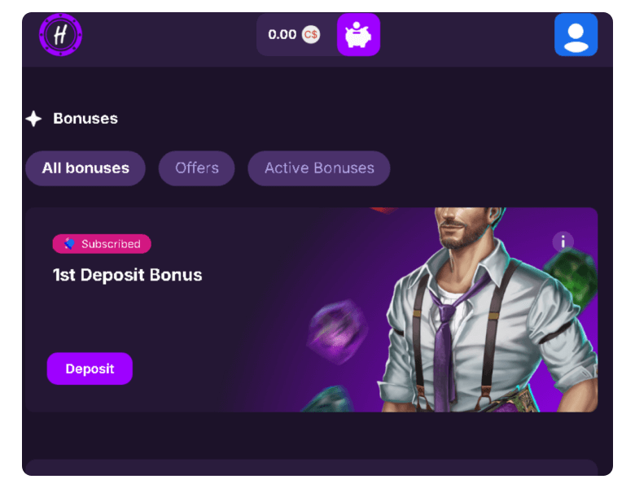Click the bell icon in Subscribed badge
This screenshot has width=635, height=488.
pos(69,244)
